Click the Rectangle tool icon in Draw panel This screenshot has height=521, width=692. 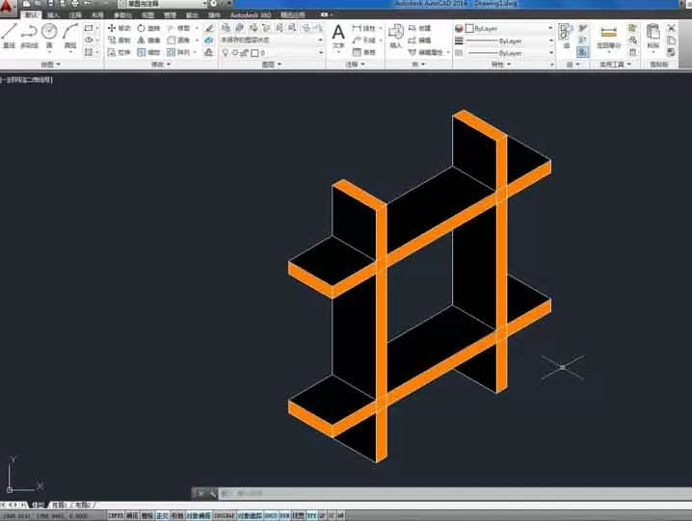click(x=89, y=28)
